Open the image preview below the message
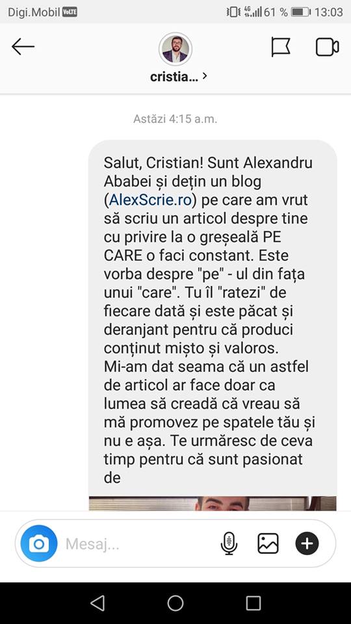Viewport: 351px width, 624px height. pyautogui.click(x=213, y=503)
